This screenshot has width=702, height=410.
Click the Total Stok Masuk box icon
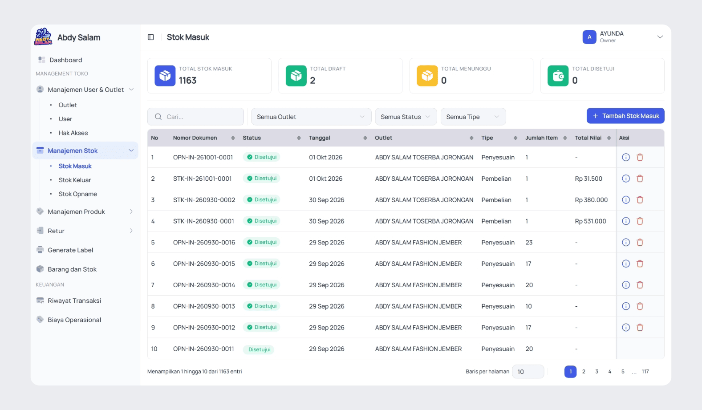click(165, 76)
